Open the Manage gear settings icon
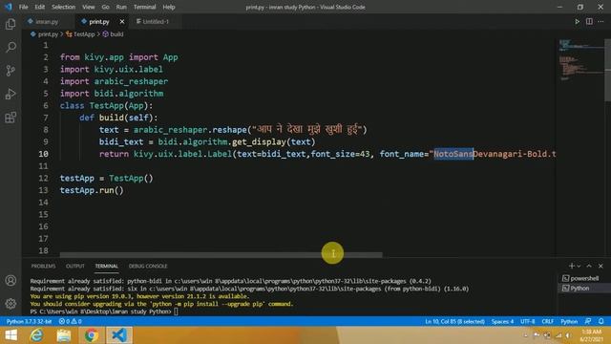 click(11, 303)
